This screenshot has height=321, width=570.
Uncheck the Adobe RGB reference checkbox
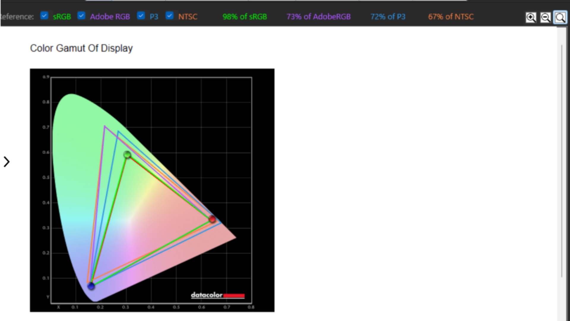tap(81, 15)
